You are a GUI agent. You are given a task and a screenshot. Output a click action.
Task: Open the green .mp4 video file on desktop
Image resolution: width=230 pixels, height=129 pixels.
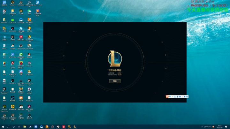click(x=12, y=20)
